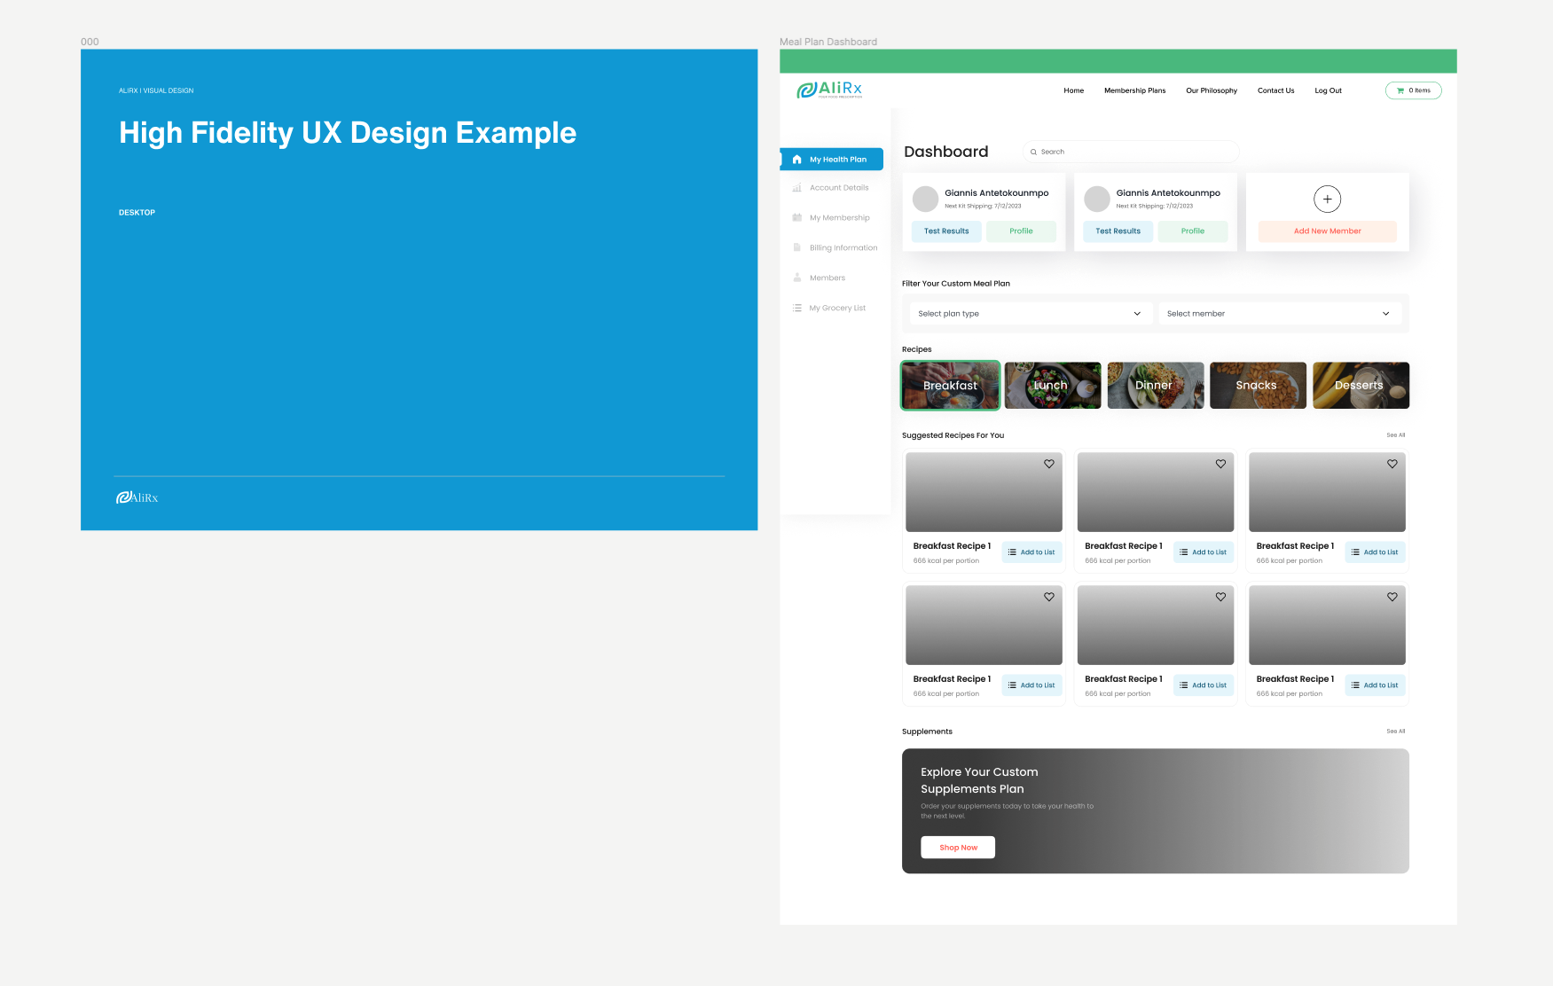Click Log Out
The height and width of the screenshot is (986, 1553).
1328,90
